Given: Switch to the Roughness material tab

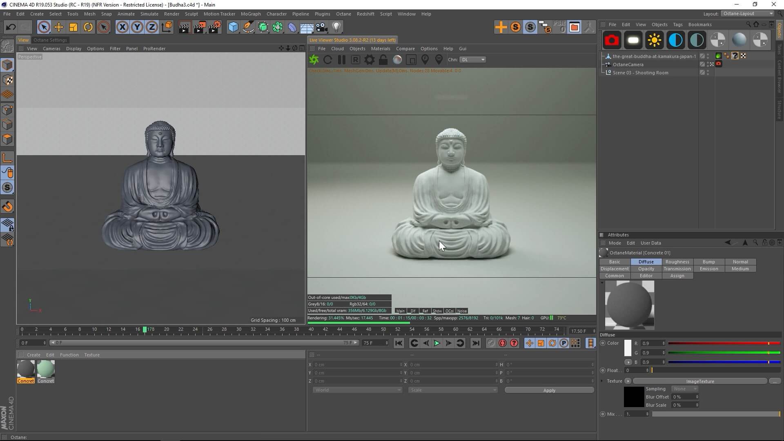Looking at the screenshot, I should pos(677,262).
